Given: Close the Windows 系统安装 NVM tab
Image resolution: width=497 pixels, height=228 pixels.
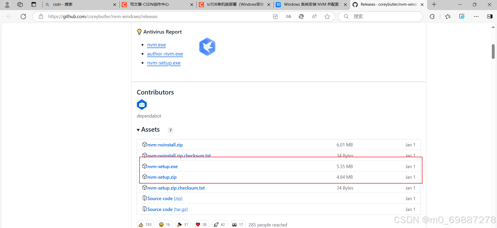Looking at the screenshot, I should click(345, 5).
